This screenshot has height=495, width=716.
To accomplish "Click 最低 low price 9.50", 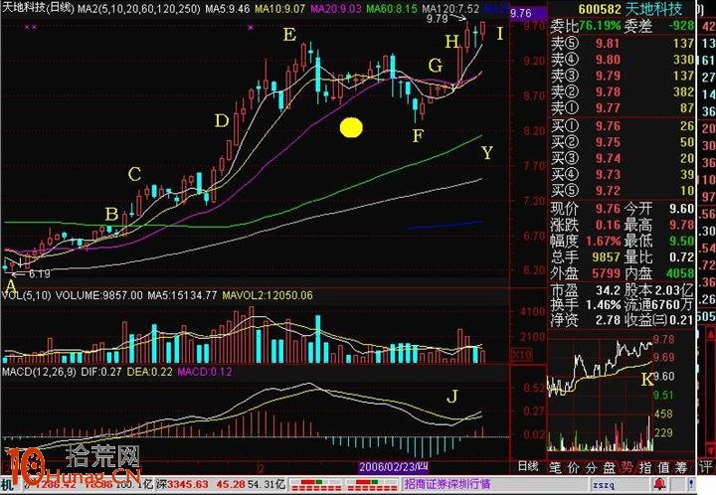I will (682, 241).
